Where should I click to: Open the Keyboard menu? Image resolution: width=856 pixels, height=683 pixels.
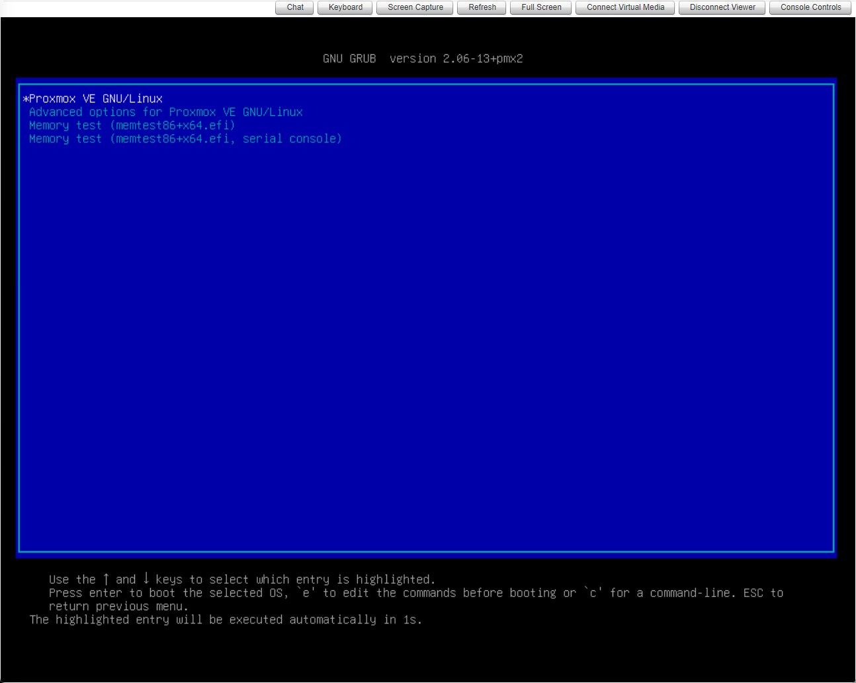tap(345, 7)
